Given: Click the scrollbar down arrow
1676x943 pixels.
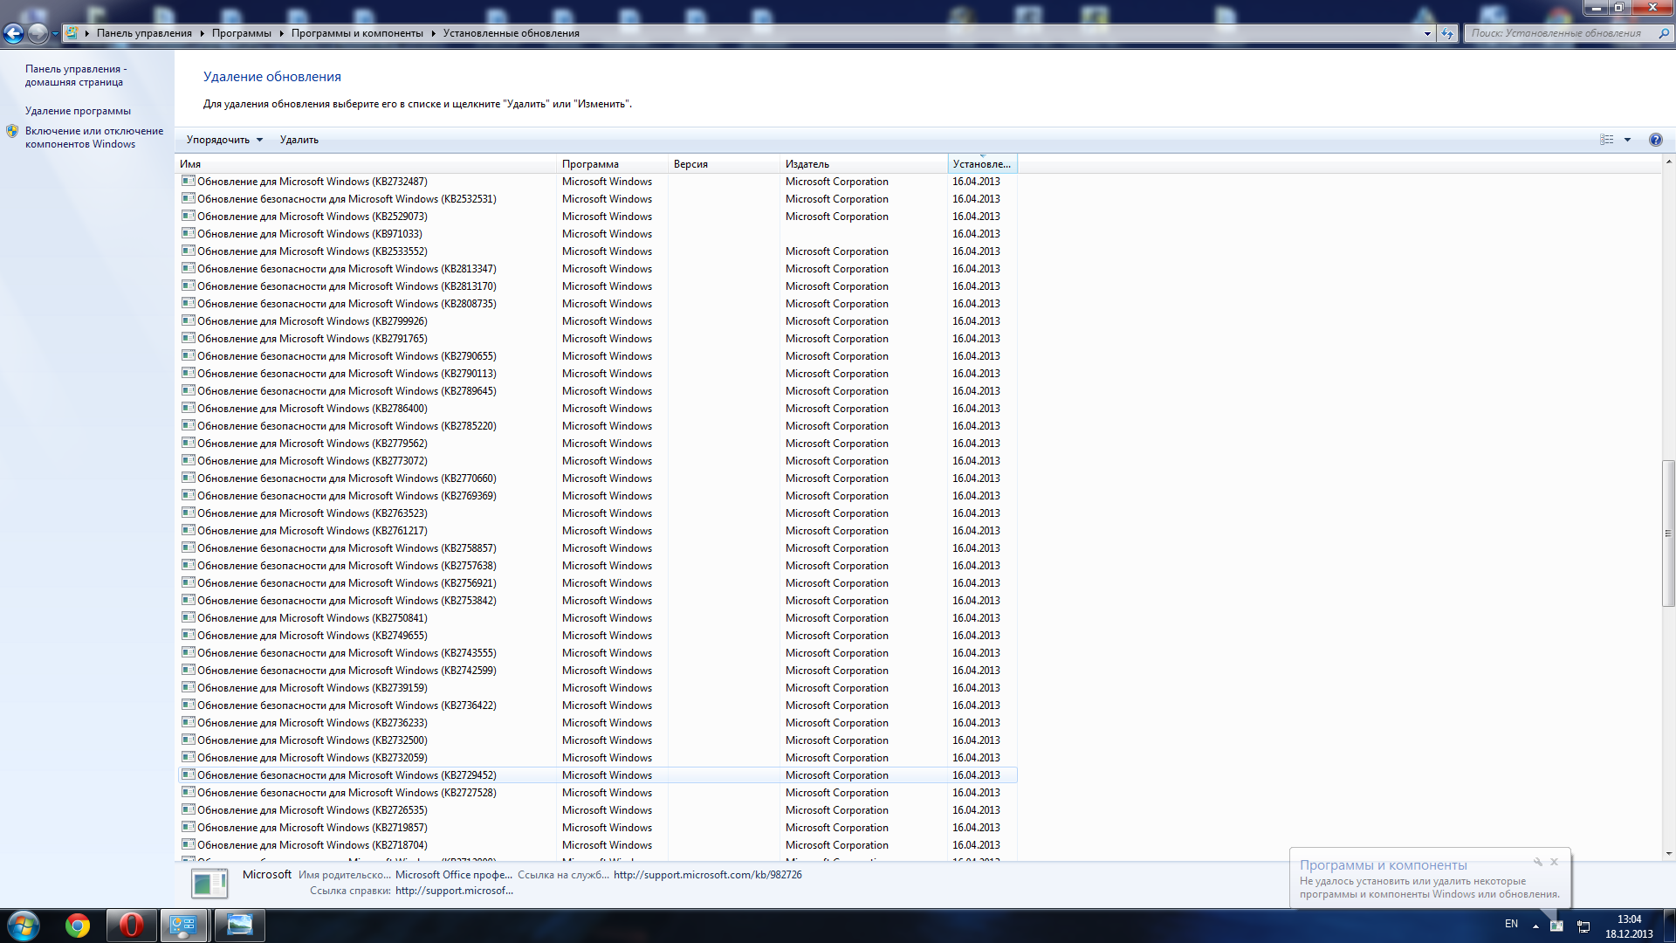Looking at the screenshot, I should coord(1668,854).
